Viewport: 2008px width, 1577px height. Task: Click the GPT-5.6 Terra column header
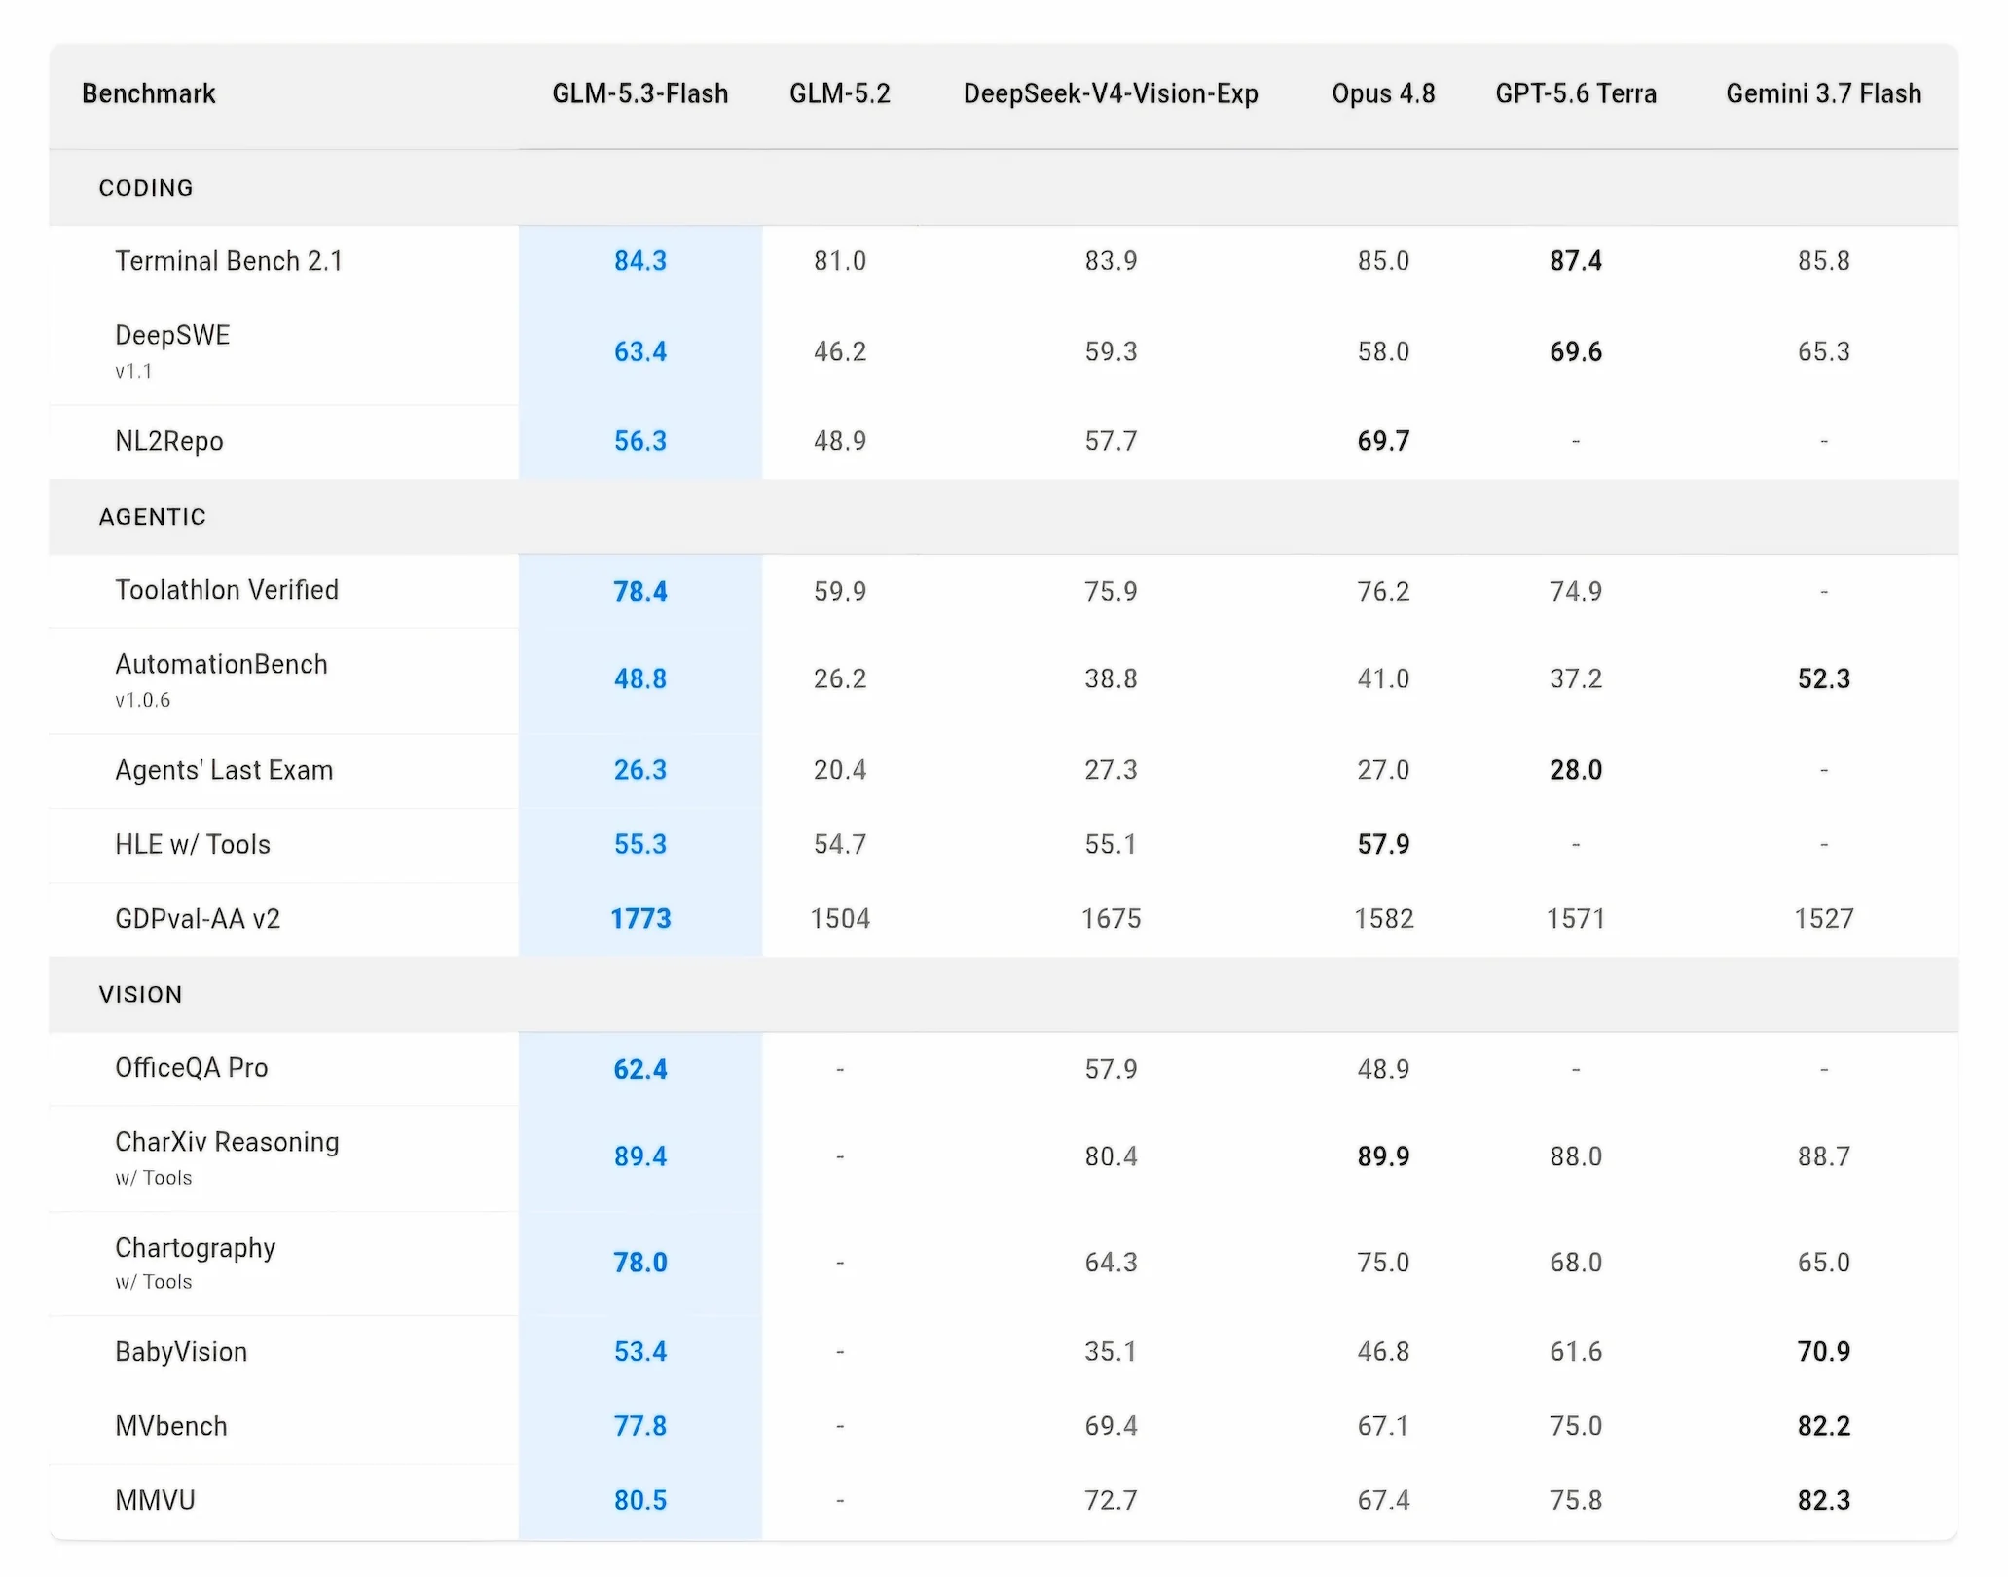click(x=1576, y=93)
